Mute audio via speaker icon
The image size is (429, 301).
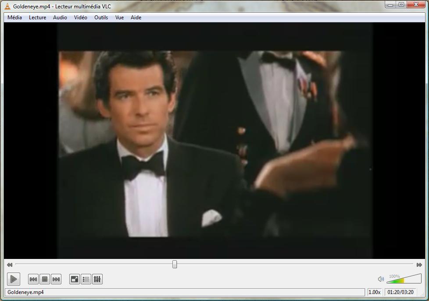[381, 279]
